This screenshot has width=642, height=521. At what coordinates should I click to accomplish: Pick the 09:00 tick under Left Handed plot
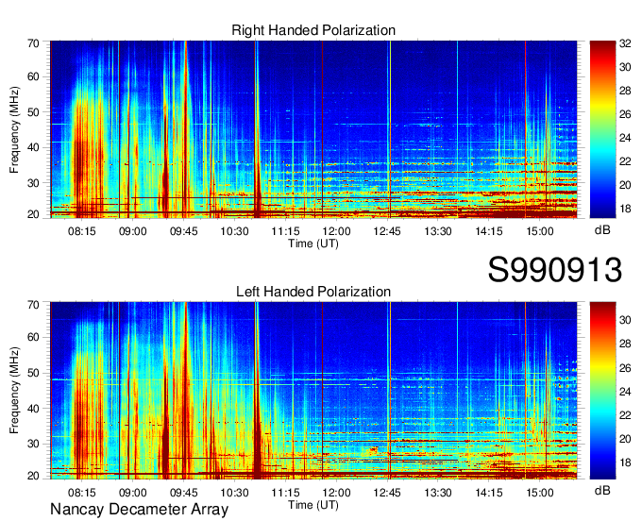click(x=133, y=492)
